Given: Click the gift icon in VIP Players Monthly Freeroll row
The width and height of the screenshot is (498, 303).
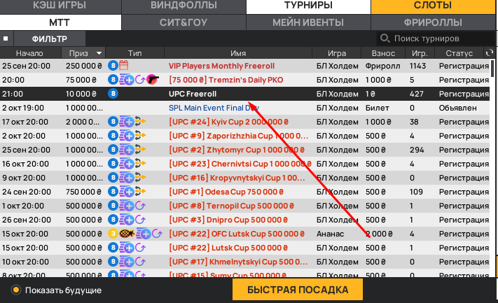Looking at the screenshot, I should point(123,66).
